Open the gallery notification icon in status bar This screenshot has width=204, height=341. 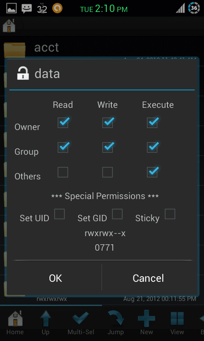click(11, 8)
